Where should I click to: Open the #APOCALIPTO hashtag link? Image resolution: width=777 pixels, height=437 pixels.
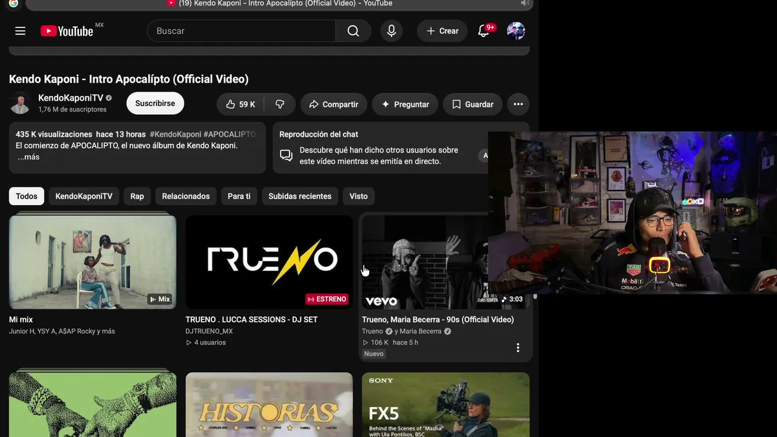tap(229, 134)
